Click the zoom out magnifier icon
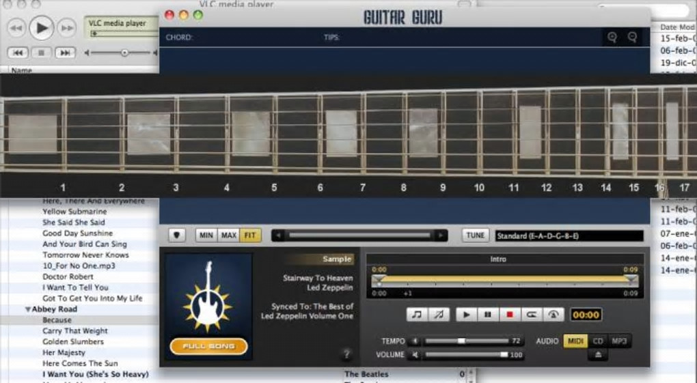The width and height of the screenshot is (697, 383). point(632,38)
